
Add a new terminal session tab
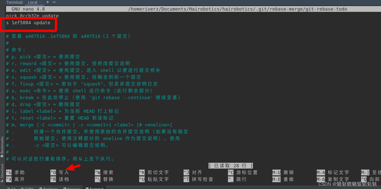click(48, 2)
